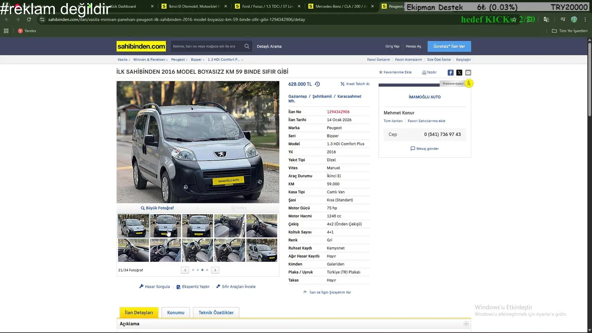Collapse the Açıklama section
The height and width of the screenshot is (333, 592).
466,324
